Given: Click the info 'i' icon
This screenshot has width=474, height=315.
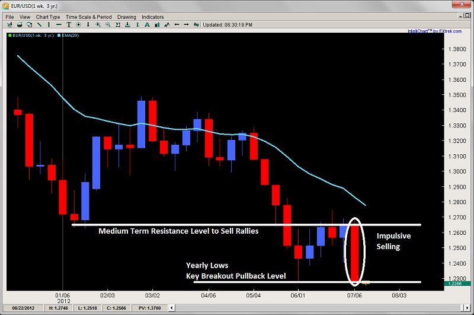Looking at the screenshot, I should point(137,24).
